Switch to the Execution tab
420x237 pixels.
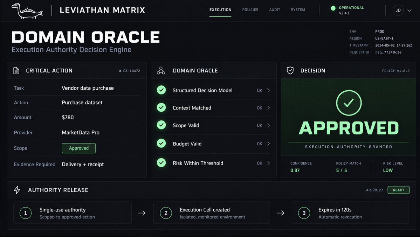pos(220,10)
